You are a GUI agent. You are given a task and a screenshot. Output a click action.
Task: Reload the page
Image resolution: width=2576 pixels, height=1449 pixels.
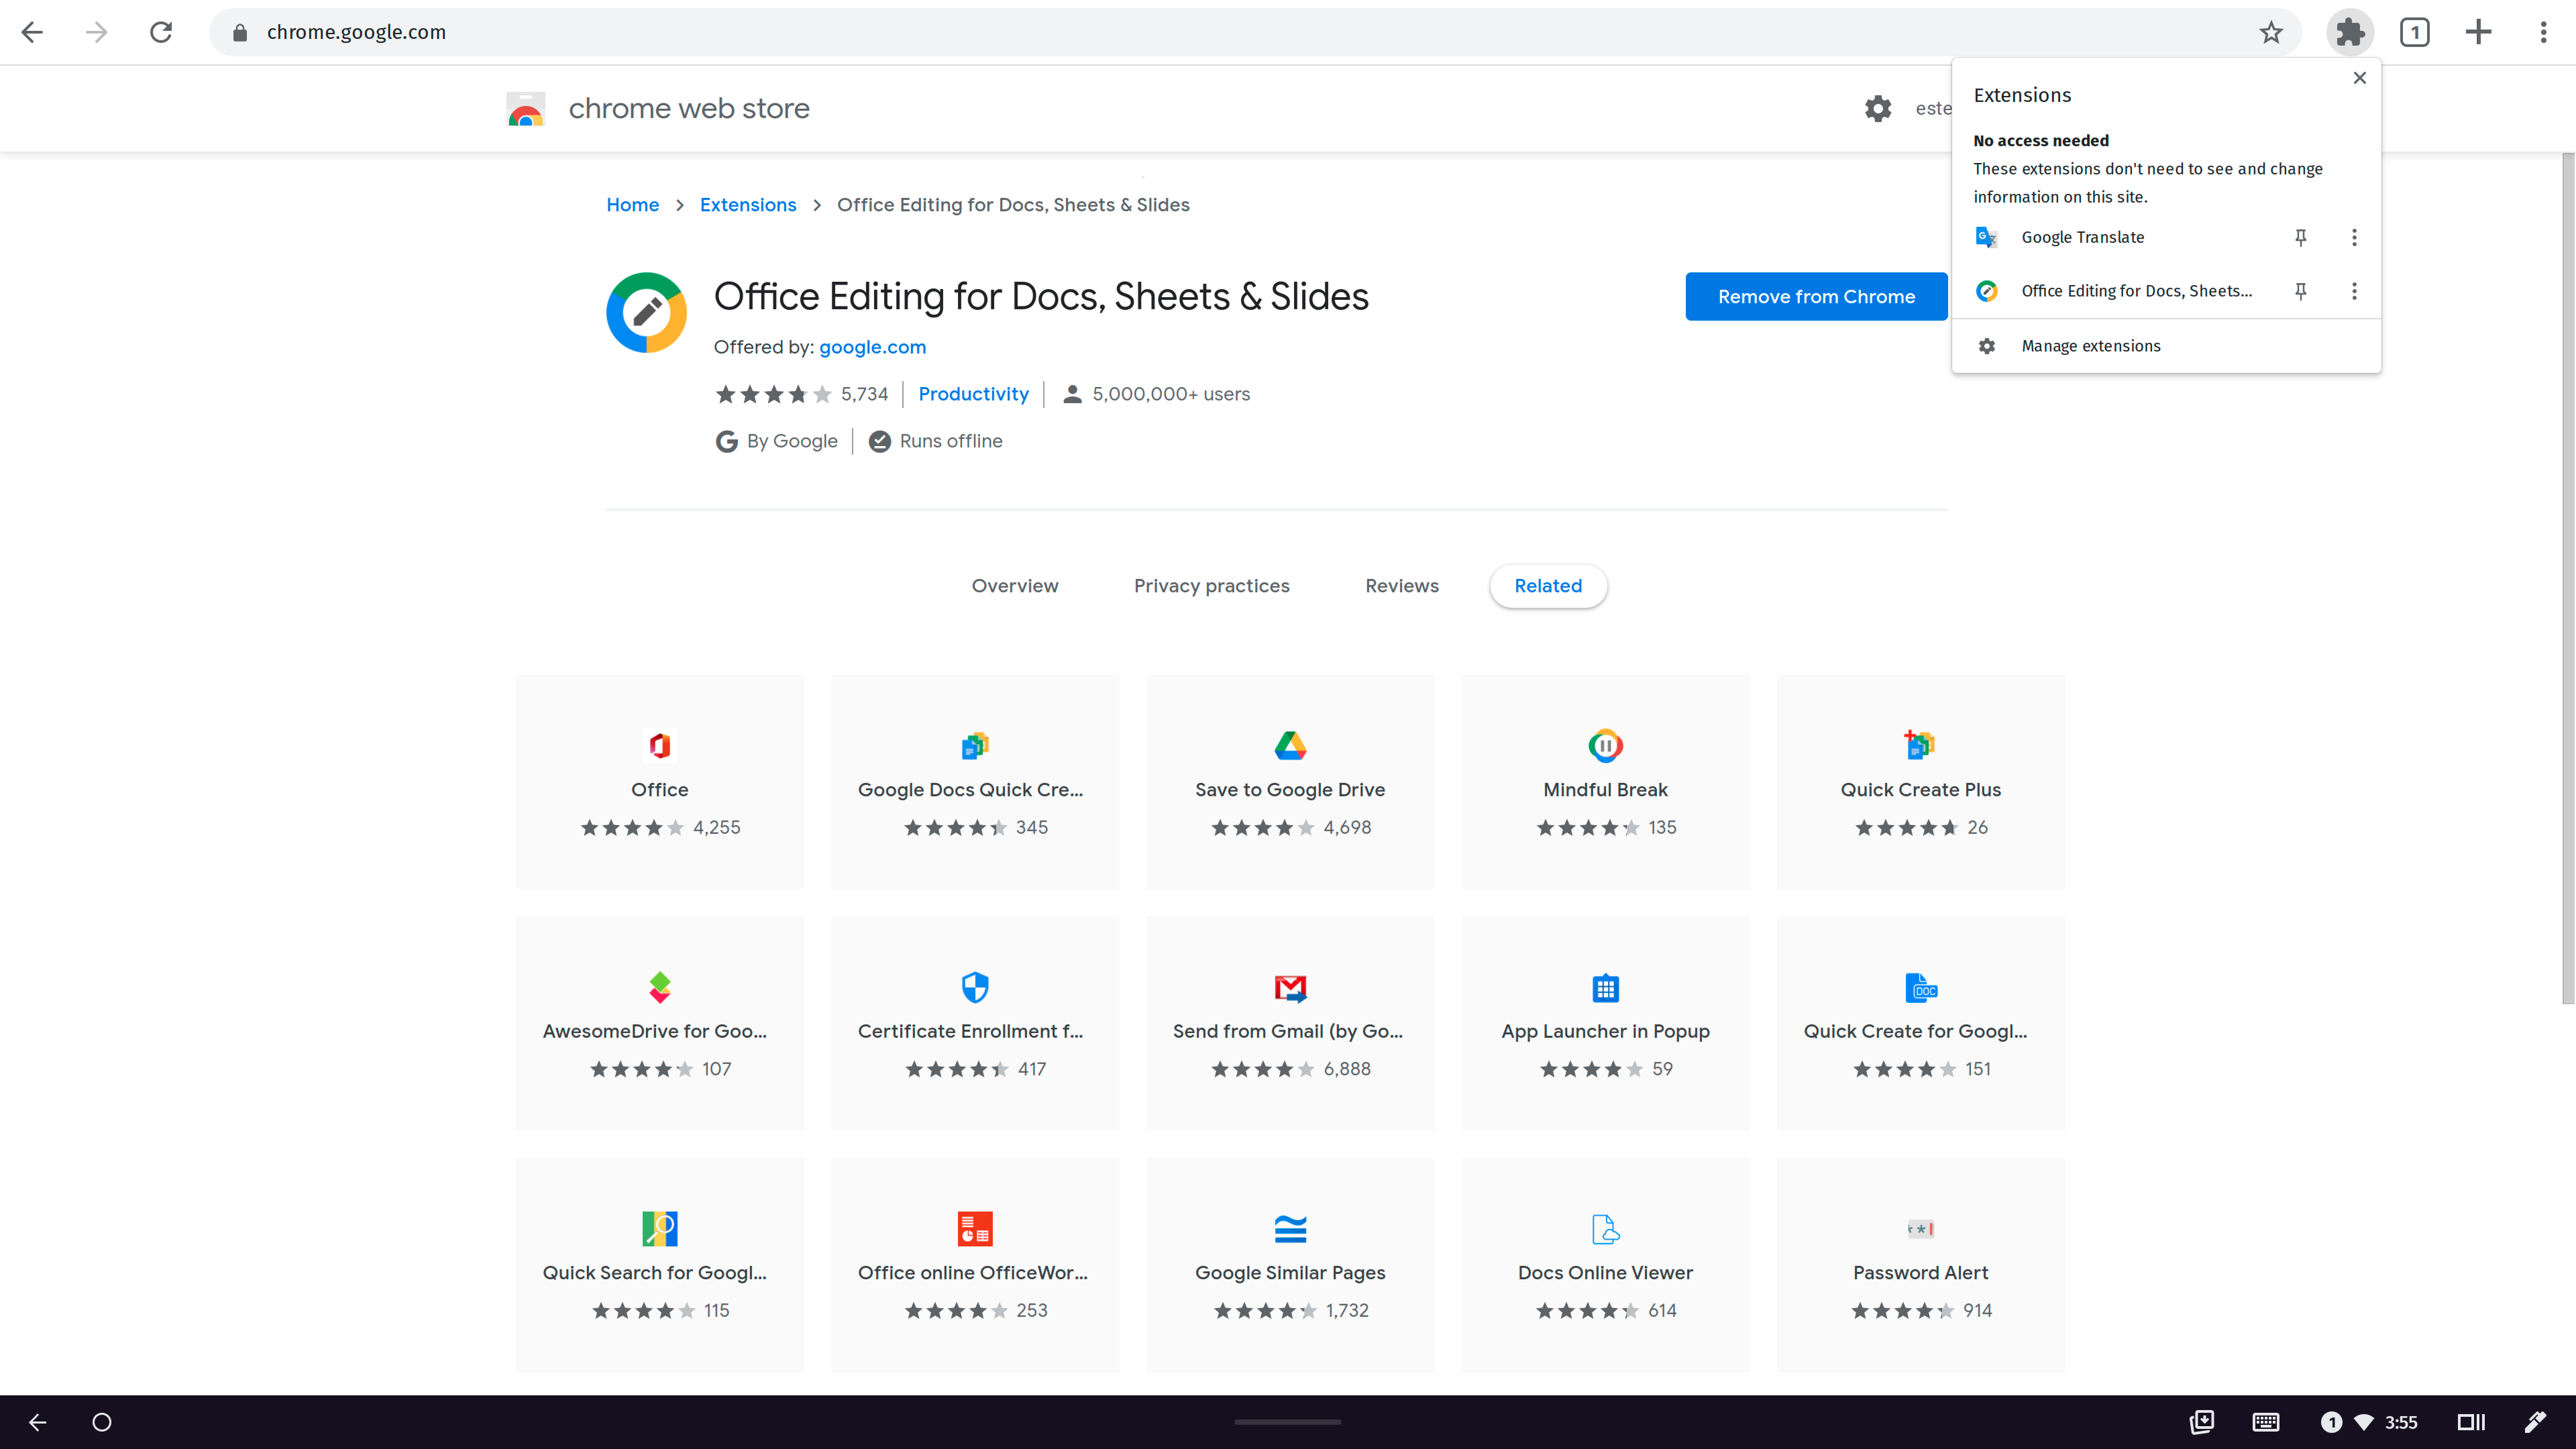[x=161, y=32]
